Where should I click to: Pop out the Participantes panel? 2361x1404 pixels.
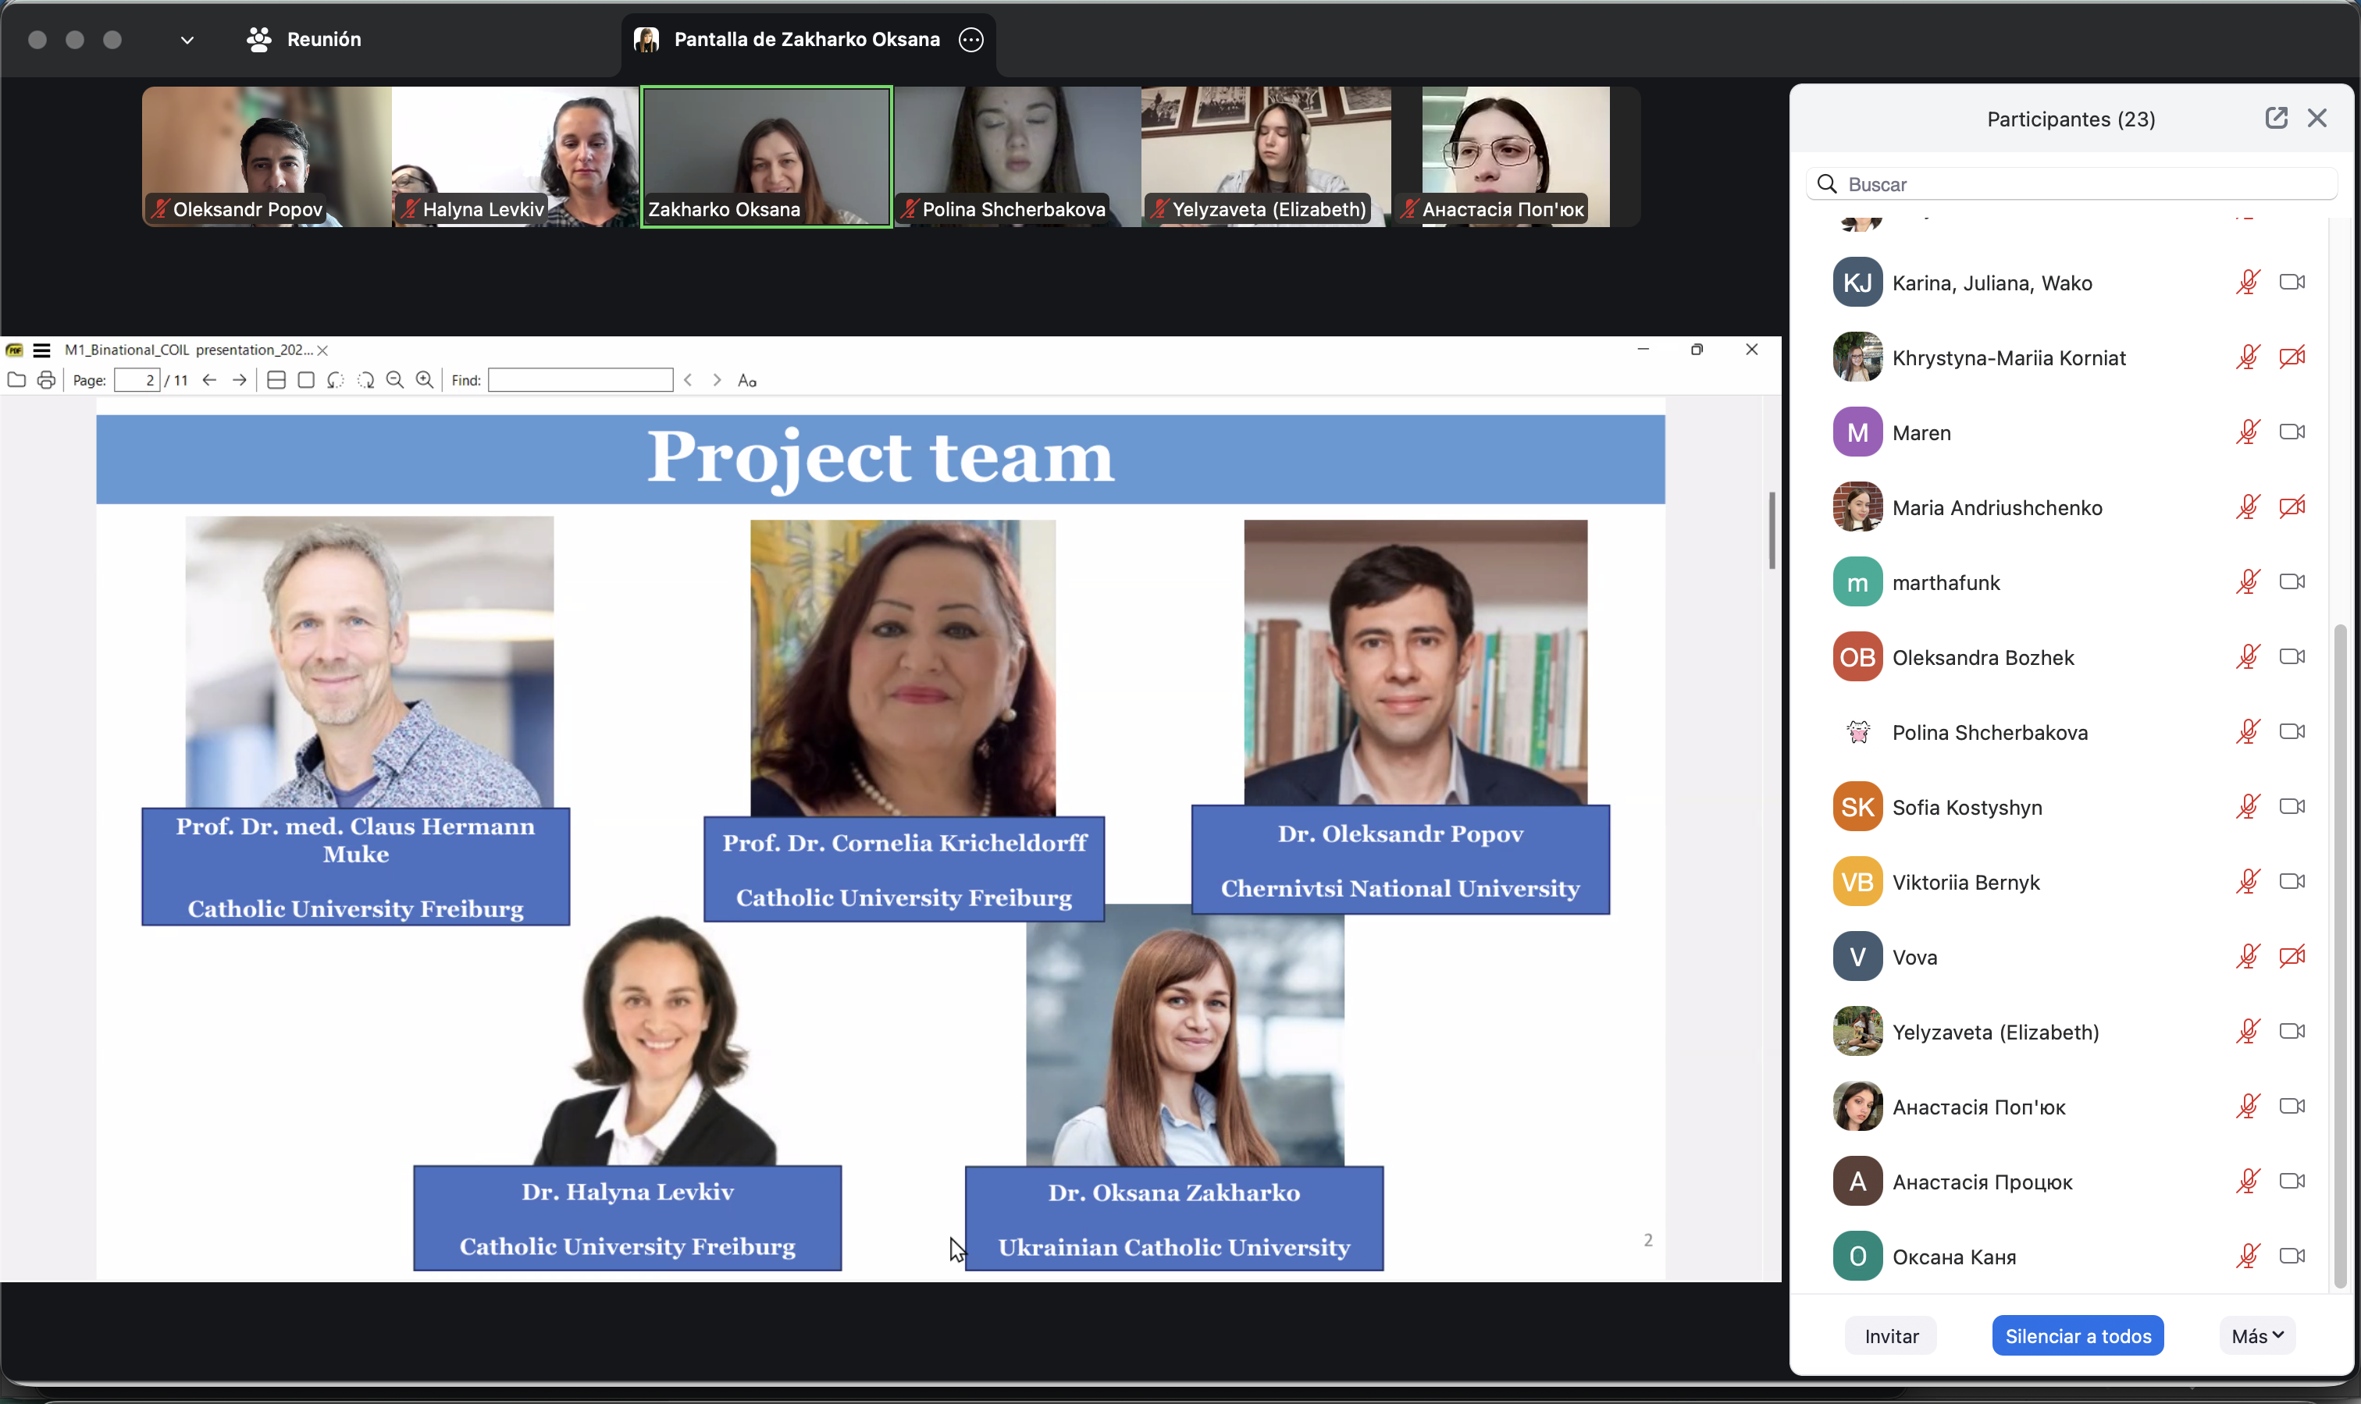click(2276, 119)
